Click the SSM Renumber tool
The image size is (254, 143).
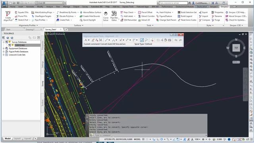129,20
